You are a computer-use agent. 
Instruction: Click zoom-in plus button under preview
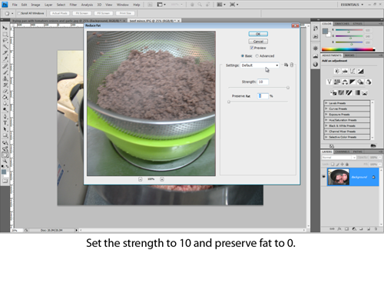coord(162,179)
